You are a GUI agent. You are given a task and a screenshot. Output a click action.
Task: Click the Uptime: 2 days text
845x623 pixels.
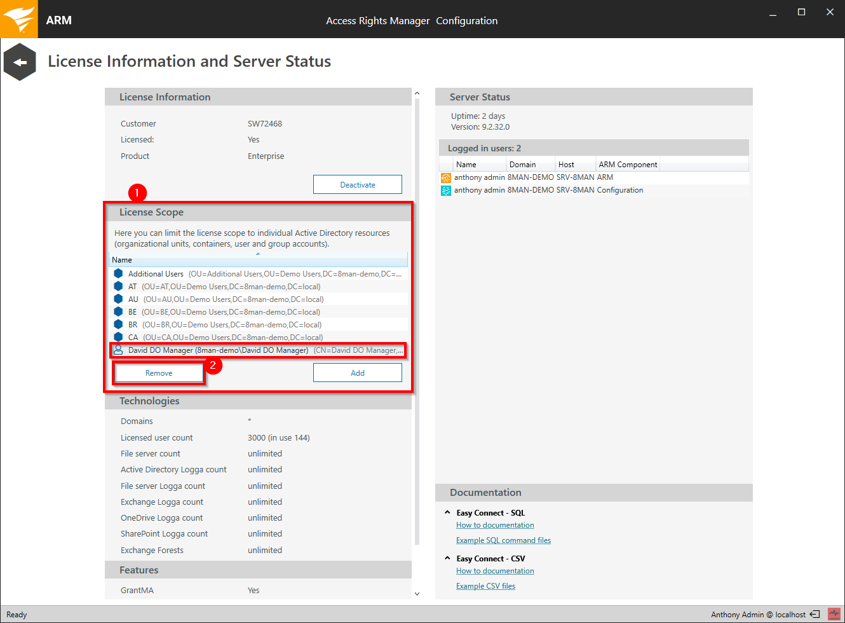(478, 116)
